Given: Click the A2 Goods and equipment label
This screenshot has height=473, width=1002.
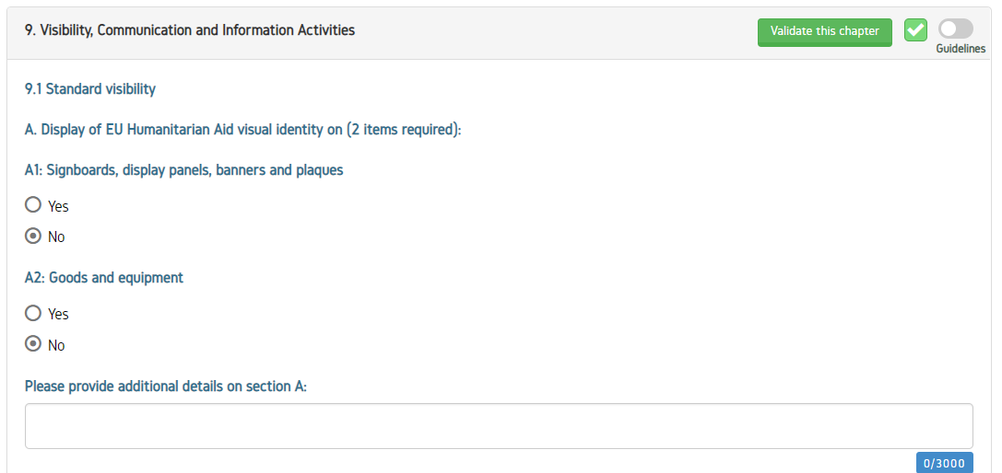Looking at the screenshot, I should click(x=104, y=278).
